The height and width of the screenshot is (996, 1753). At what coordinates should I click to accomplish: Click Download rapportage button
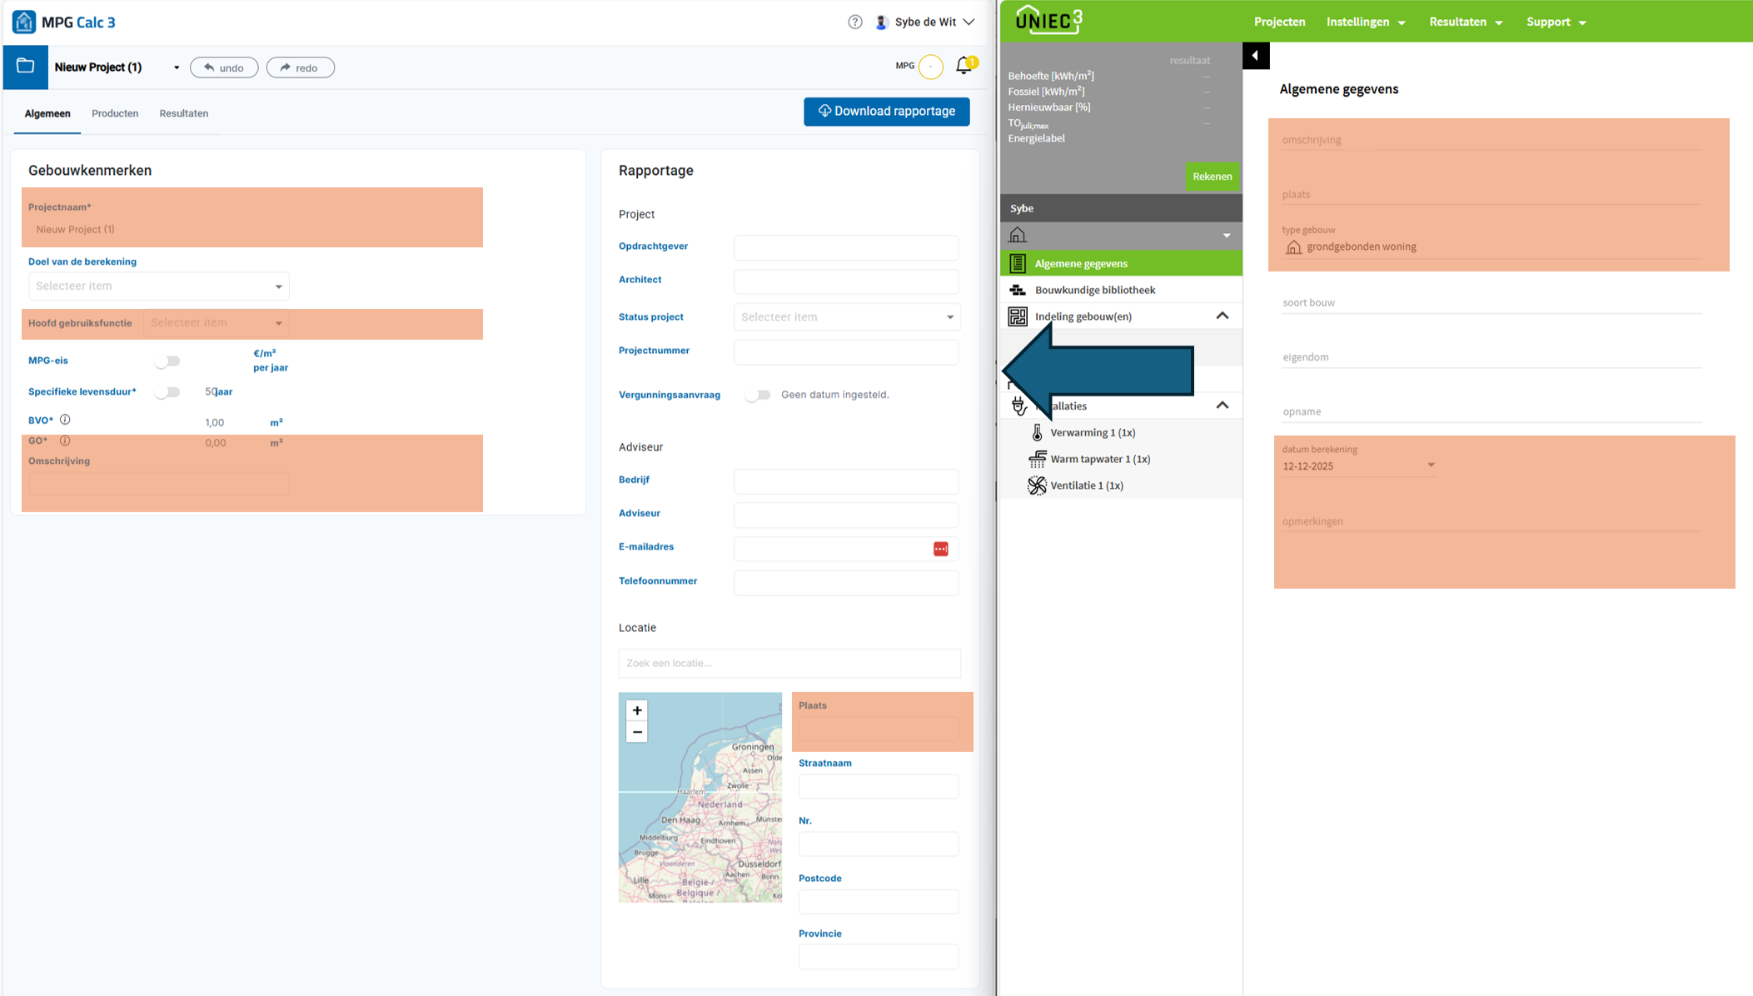tap(886, 112)
